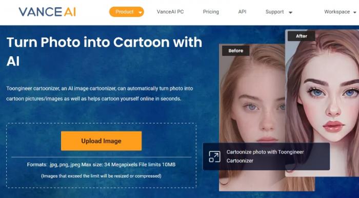
Task: Open the VanceAI PC page
Action: click(x=170, y=12)
